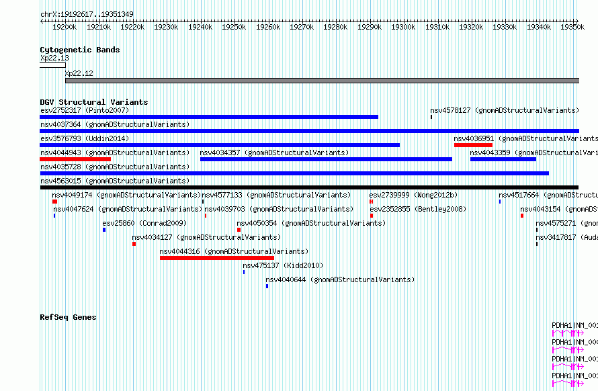Click the red bar under nsv4044943
Viewport: 598px width, 391px height.
pyautogui.click(x=75, y=159)
